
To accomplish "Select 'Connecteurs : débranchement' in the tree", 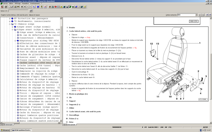I will [36, 38].
